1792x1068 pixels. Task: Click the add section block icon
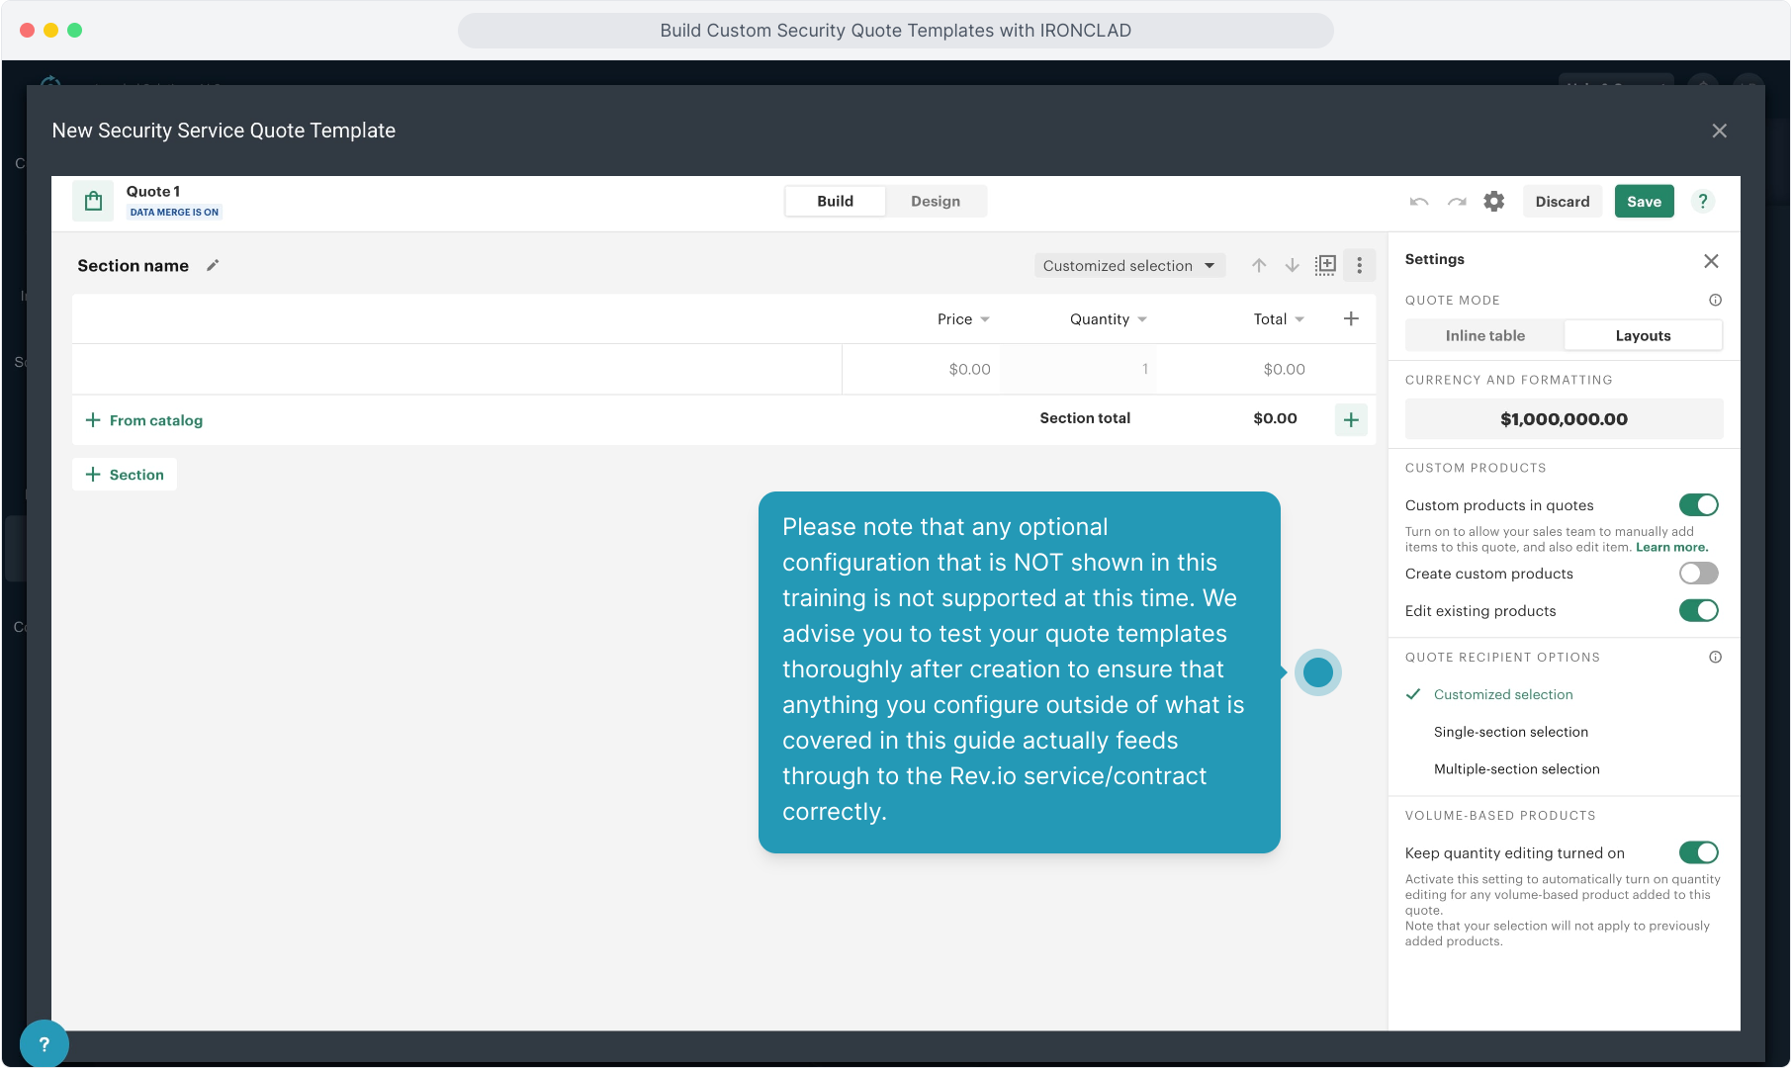(1325, 266)
